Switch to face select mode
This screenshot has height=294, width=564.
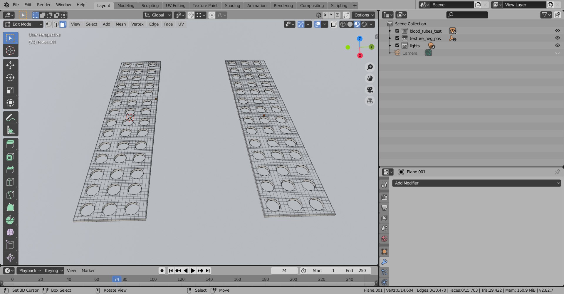63,24
